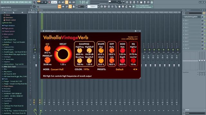Open the EDIT menu
This screenshot has height=115, width=206.
click(x=5, y=2)
